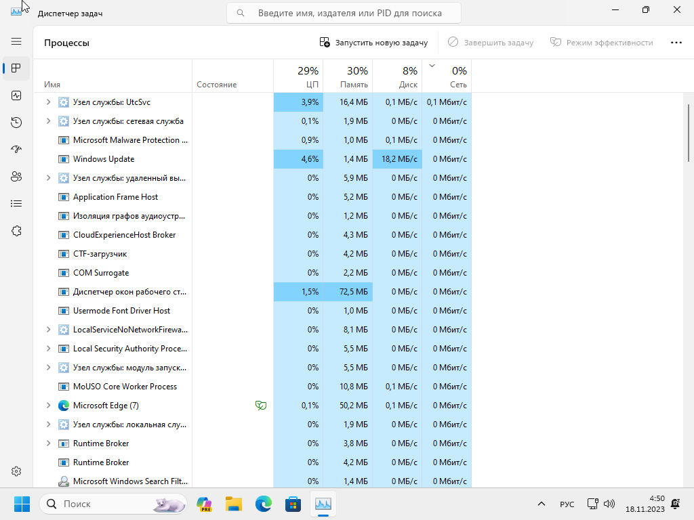Image resolution: width=694 pixels, height=520 pixels.
Task: Expand Узел службы: сетевая служба group
Action: pyautogui.click(x=48, y=121)
